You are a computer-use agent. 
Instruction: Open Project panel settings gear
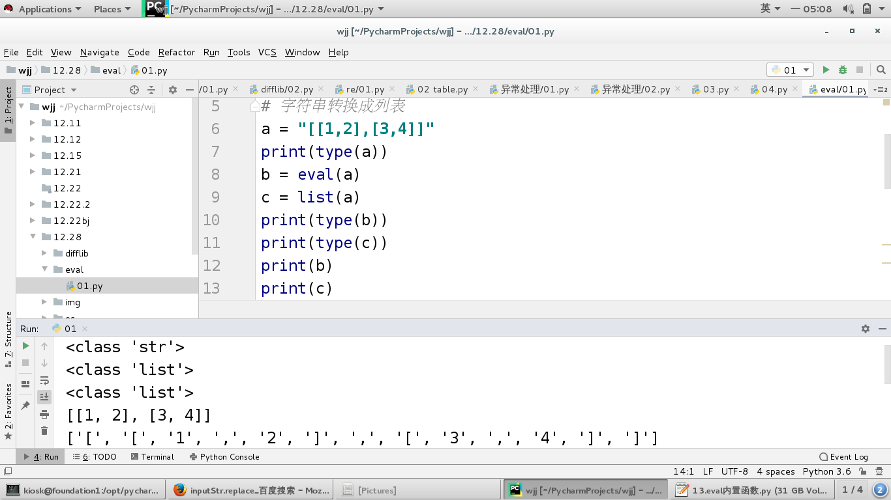click(x=173, y=90)
